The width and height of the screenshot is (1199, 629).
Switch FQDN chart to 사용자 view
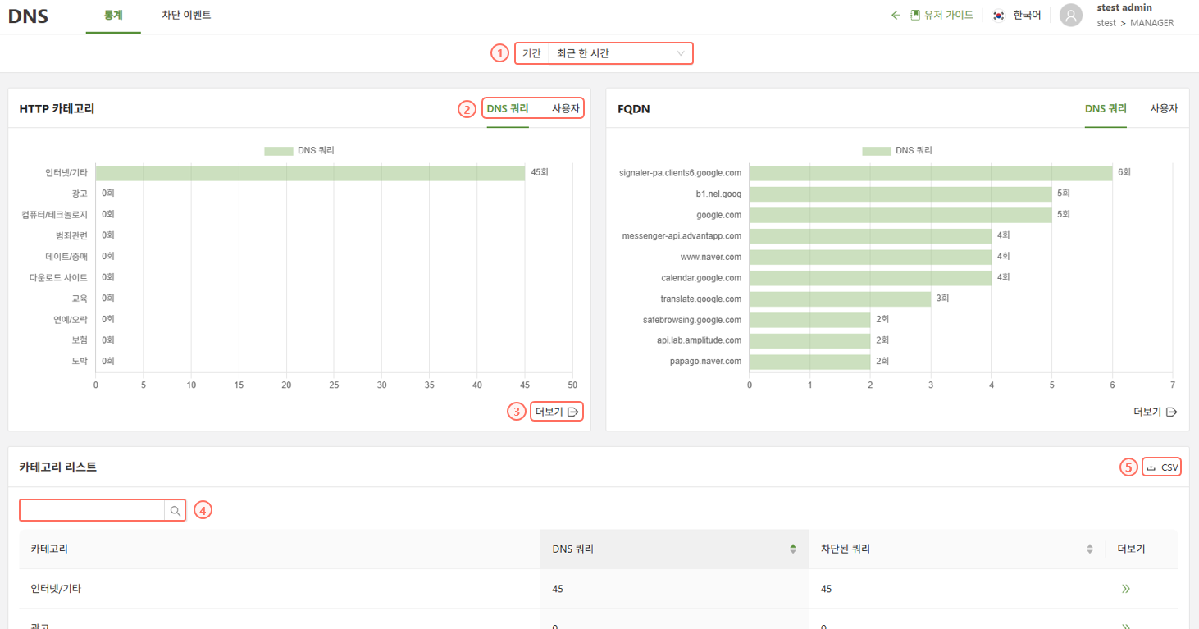[x=1163, y=108]
